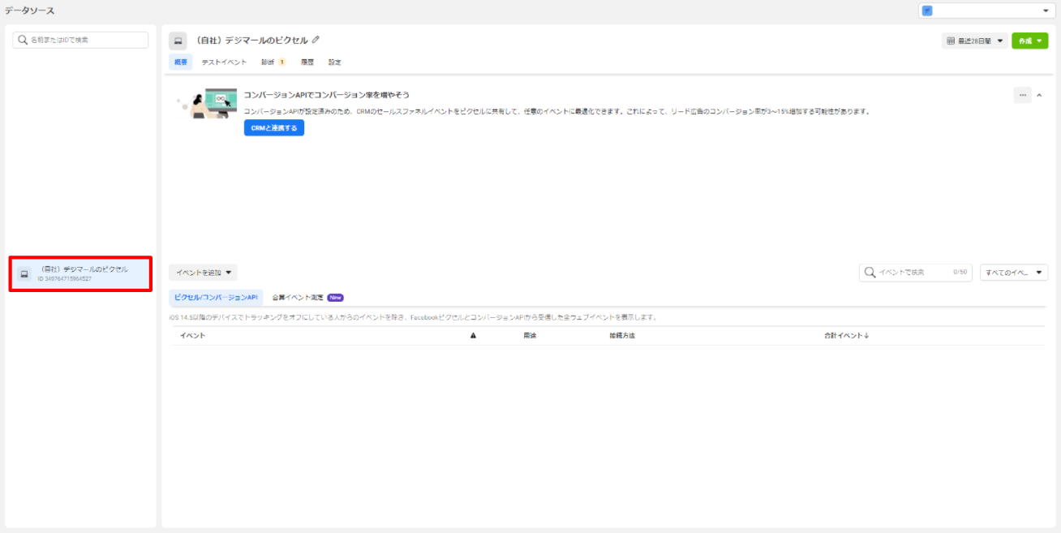Expand the イベントを追加 dropdown
Viewport: 1061px width, 533px height.
203,273
